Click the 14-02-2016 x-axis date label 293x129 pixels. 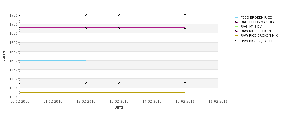tap(152, 101)
